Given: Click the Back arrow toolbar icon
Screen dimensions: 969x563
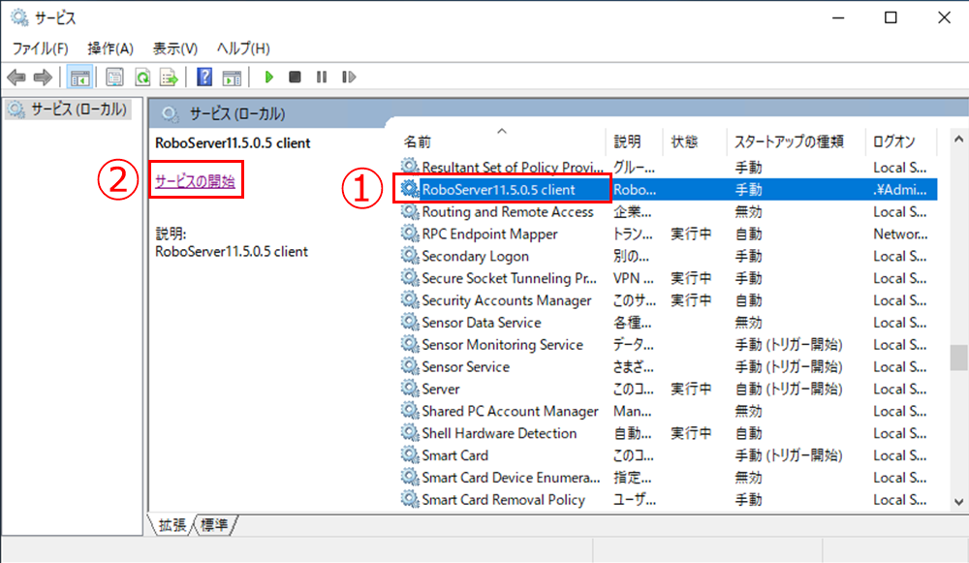Looking at the screenshot, I should 16,78.
